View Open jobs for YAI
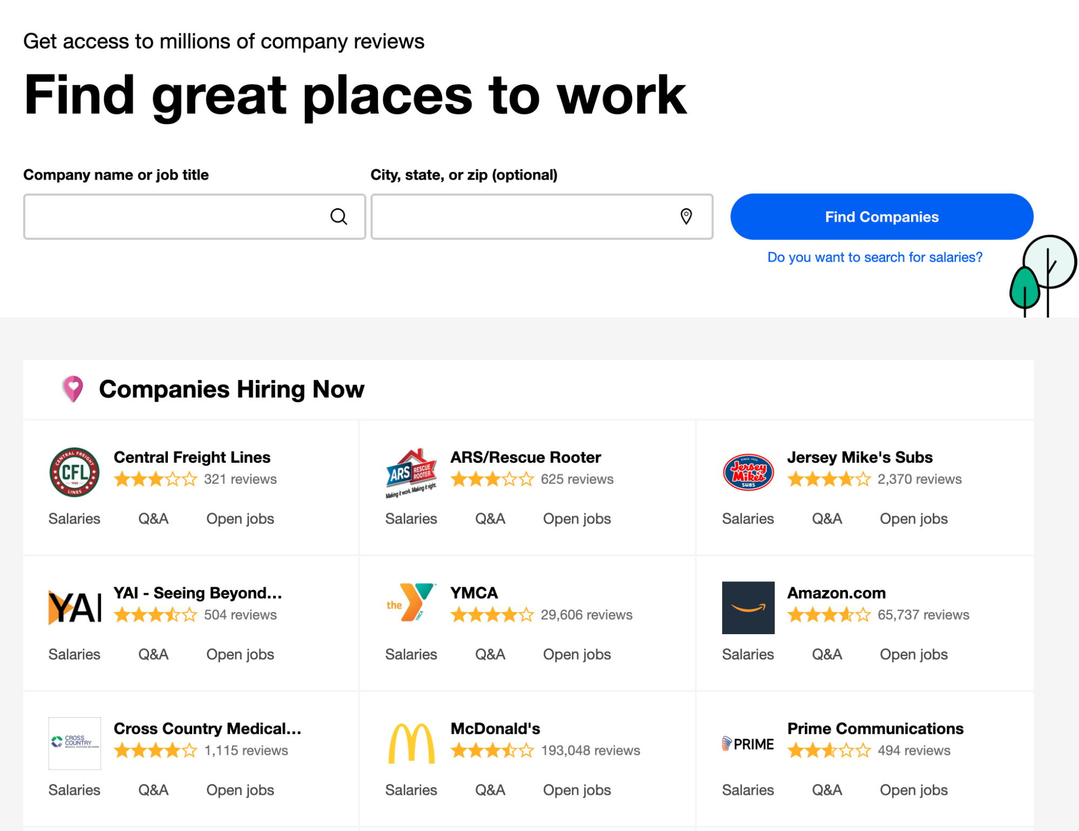The height and width of the screenshot is (831, 1079). (x=240, y=655)
